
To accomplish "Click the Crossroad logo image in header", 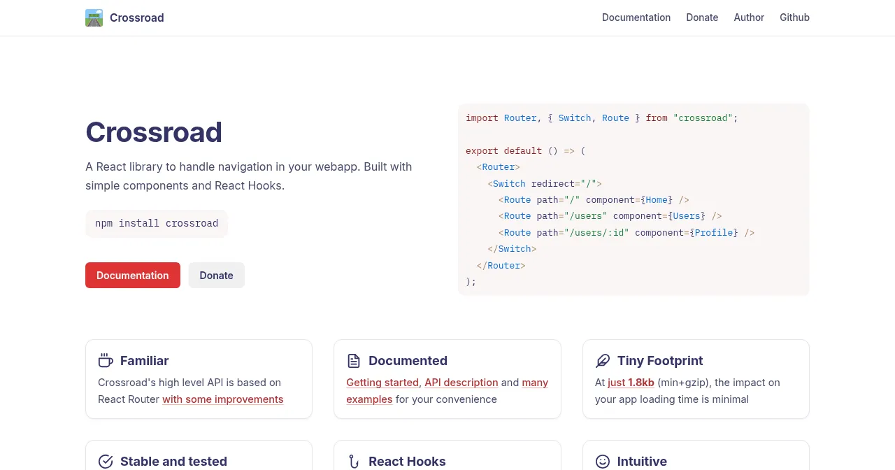I will (94, 18).
